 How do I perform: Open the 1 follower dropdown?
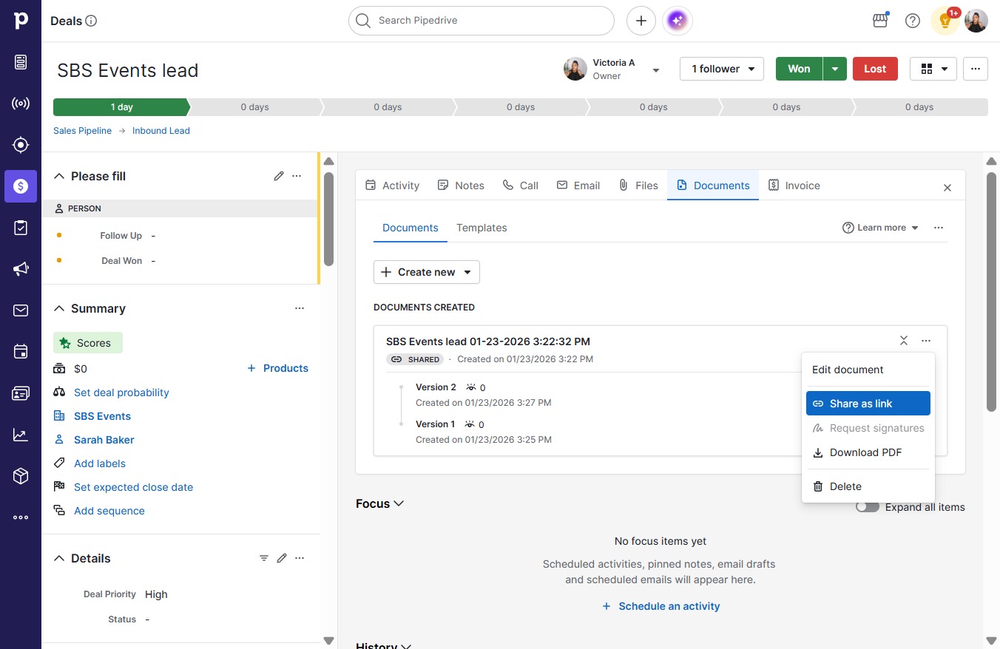(722, 69)
